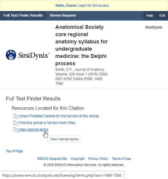Open Find this article from Wiley link

click(47, 123)
